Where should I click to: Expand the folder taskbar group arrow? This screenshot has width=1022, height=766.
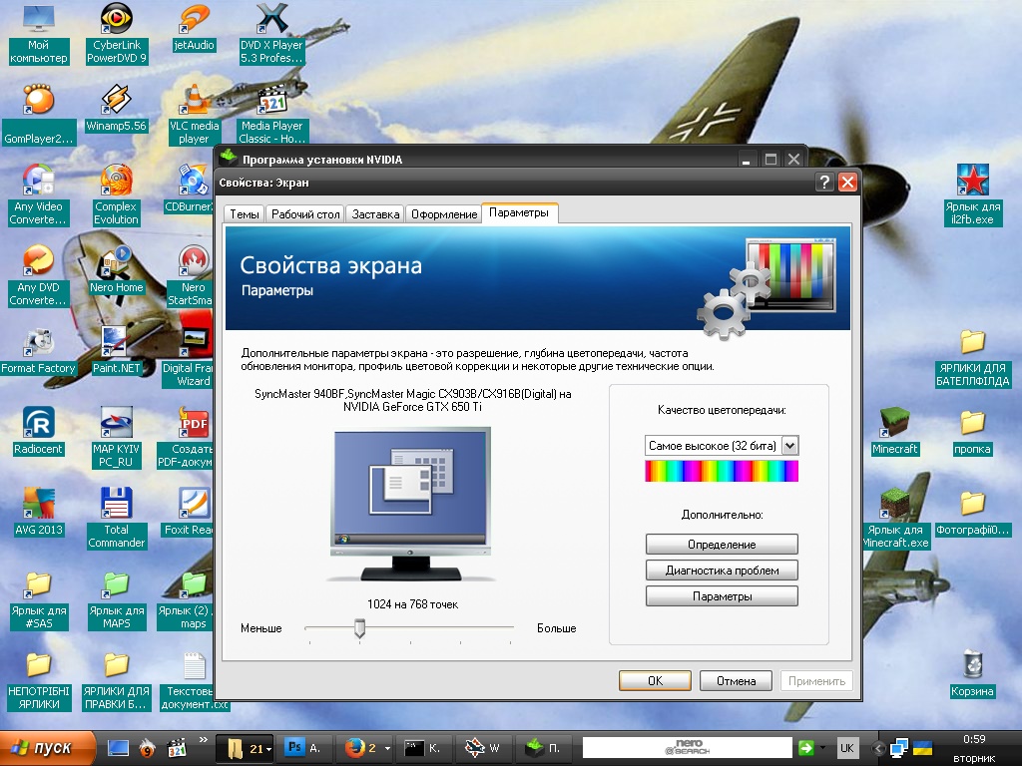tap(268, 749)
